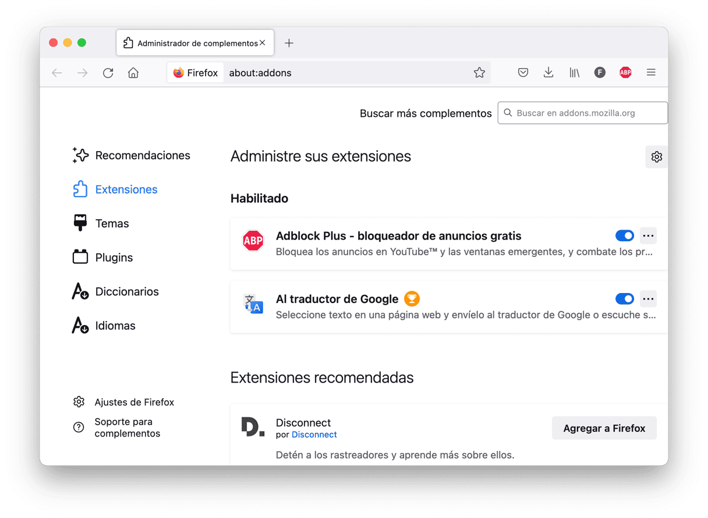The height and width of the screenshot is (518, 708).
Task: Select the Administrador de complementos tab
Action: click(x=195, y=43)
